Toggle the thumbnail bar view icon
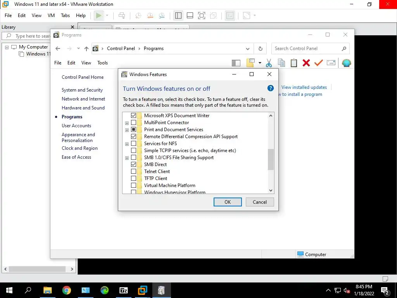Image resolution: width=397 pixels, height=298 pixels. pyautogui.click(x=190, y=16)
